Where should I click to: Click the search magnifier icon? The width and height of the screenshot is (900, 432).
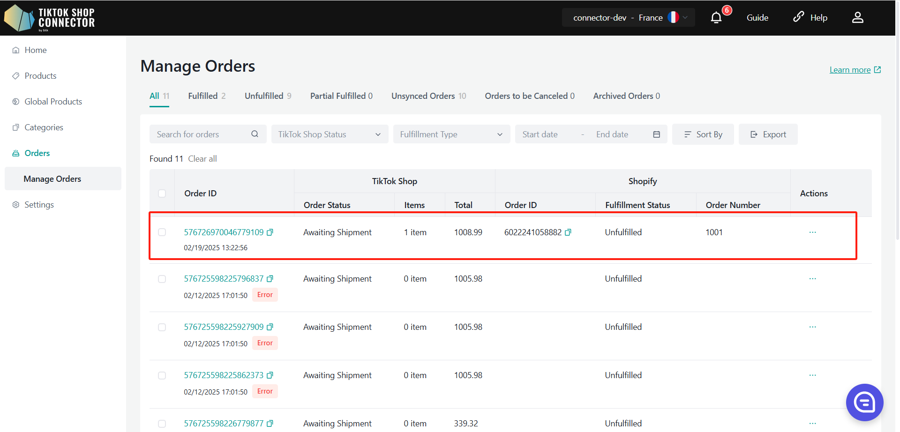255,134
